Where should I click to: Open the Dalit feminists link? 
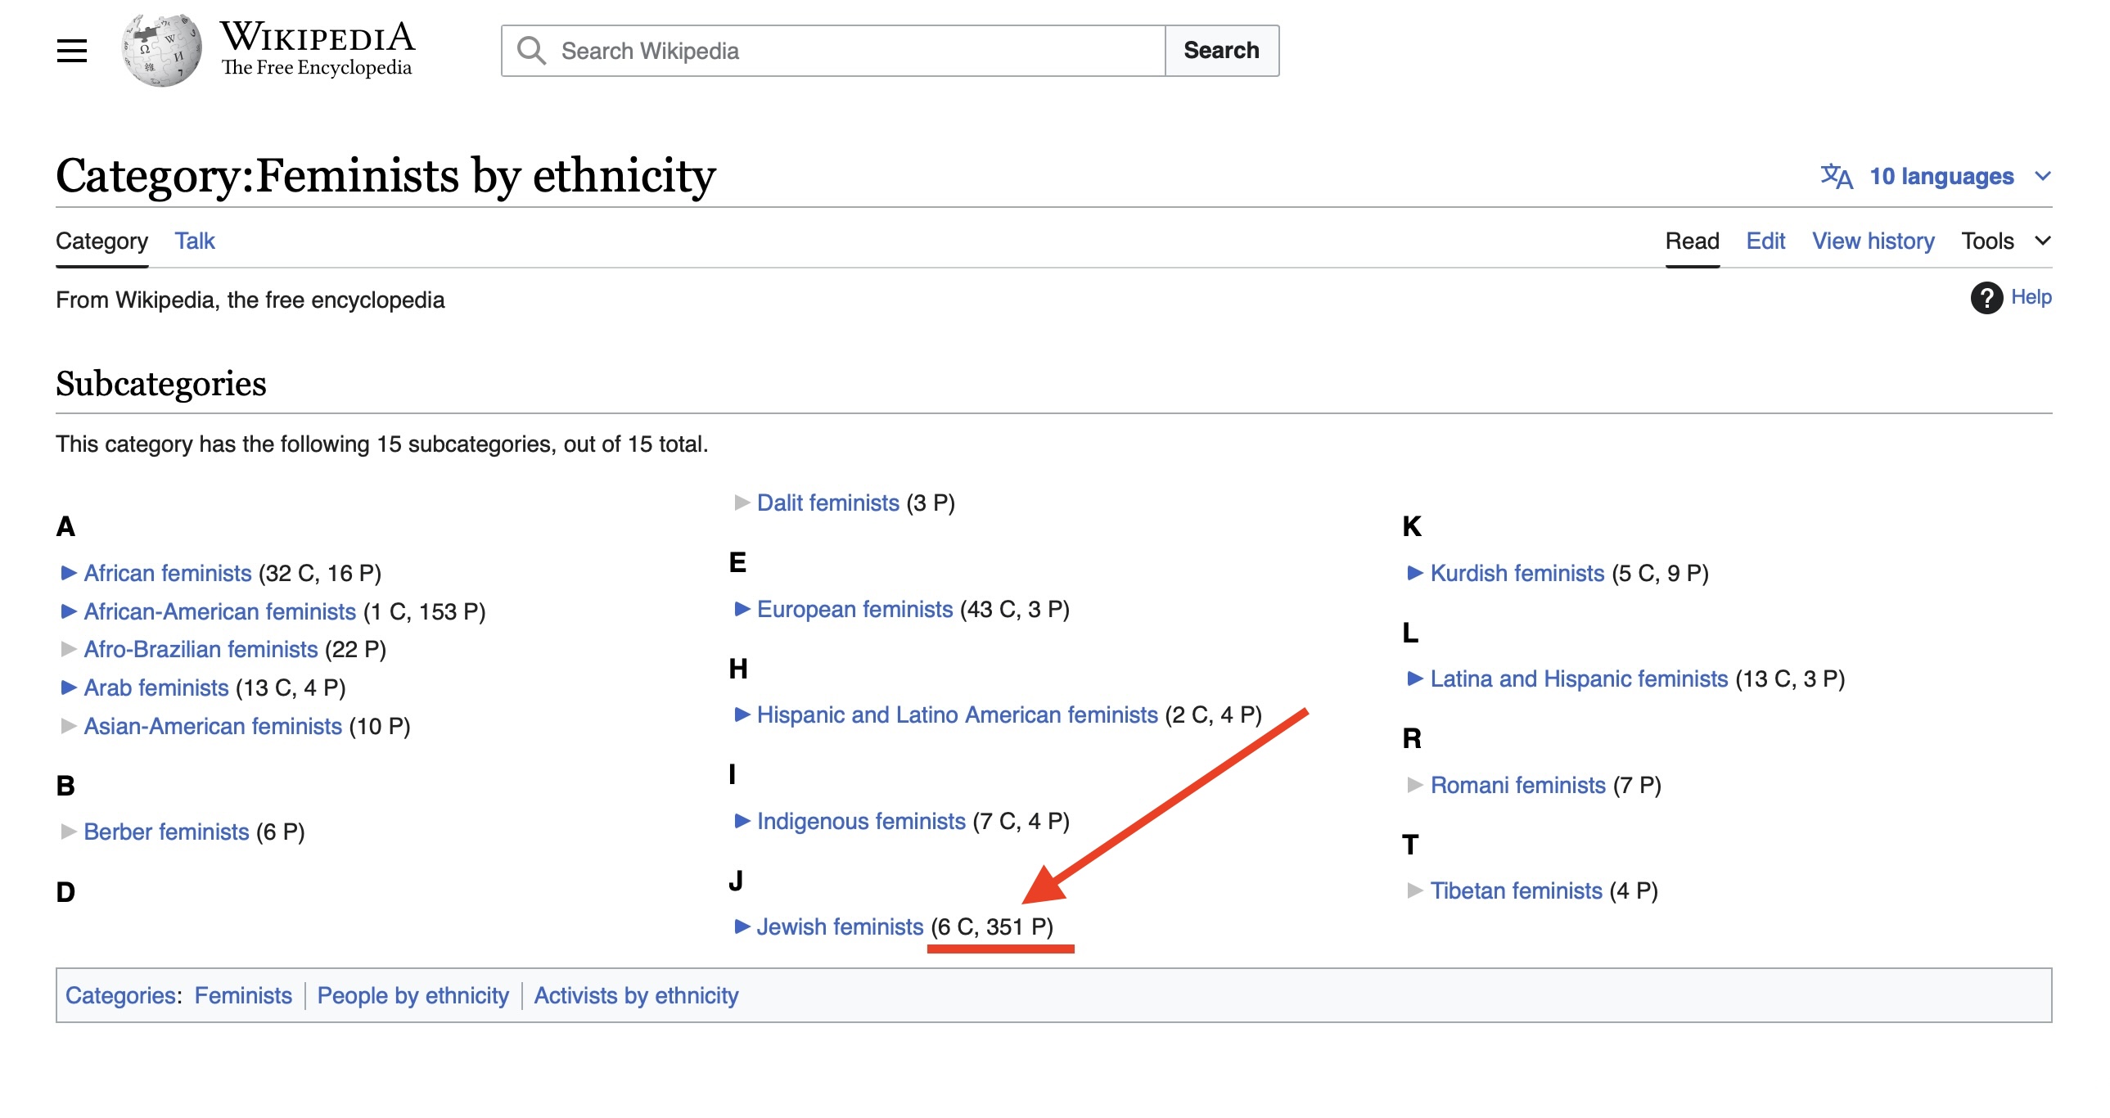click(x=827, y=502)
